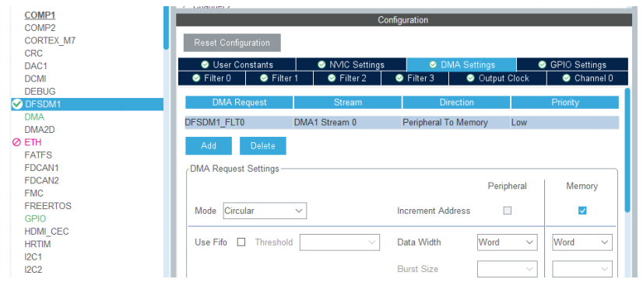This screenshot has height=286, width=643.
Task: Select the green DMA entry
Action: [x=34, y=117]
